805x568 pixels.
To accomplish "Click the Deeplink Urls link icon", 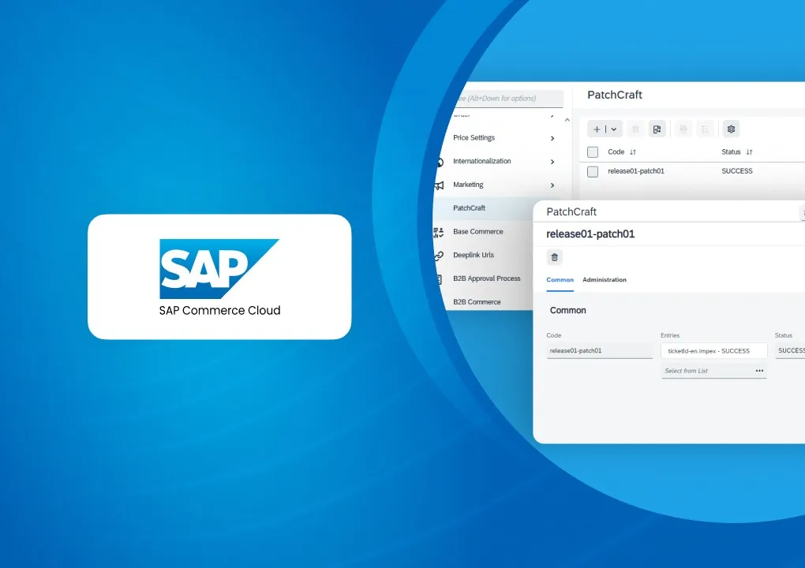I will pyautogui.click(x=438, y=255).
